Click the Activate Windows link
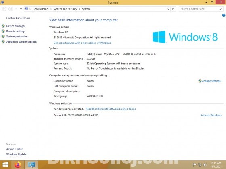This screenshot has width=226, height=169. coord(211,115)
